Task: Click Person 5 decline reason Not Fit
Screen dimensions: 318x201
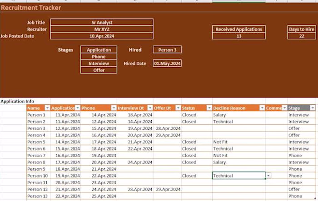Action: point(238,142)
